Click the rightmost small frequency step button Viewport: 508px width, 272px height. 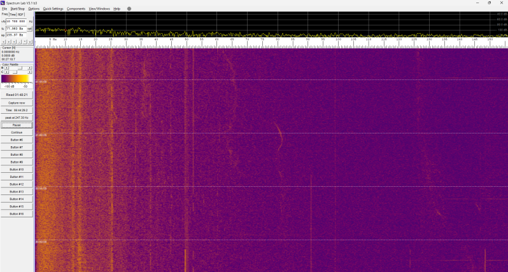pos(30,42)
